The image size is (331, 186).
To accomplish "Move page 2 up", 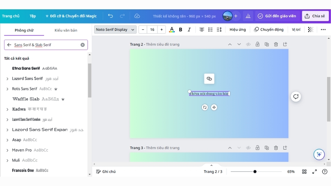I will (x=230, y=44).
